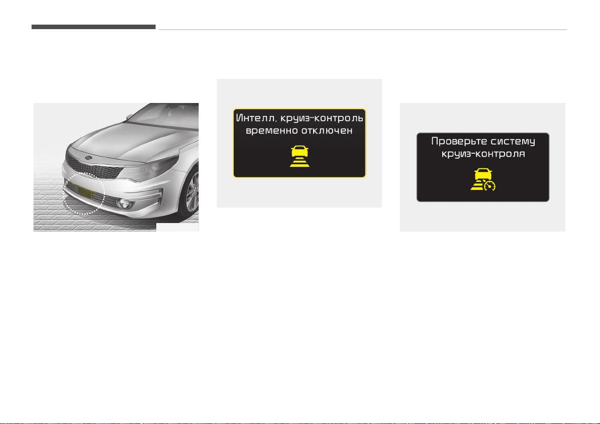Click the 'Проверьте систему' text line
This screenshot has height=424, width=600.
click(x=483, y=141)
